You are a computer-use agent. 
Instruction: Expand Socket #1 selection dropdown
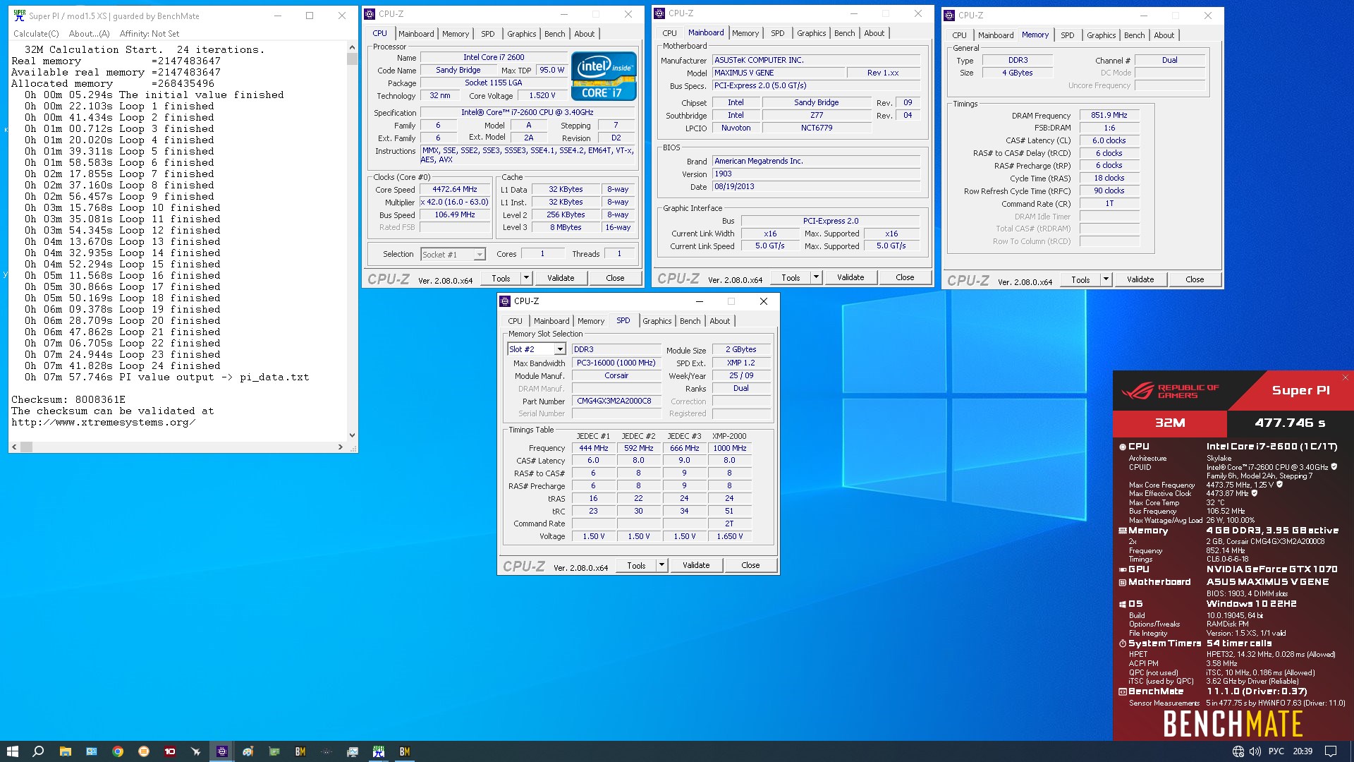point(480,255)
